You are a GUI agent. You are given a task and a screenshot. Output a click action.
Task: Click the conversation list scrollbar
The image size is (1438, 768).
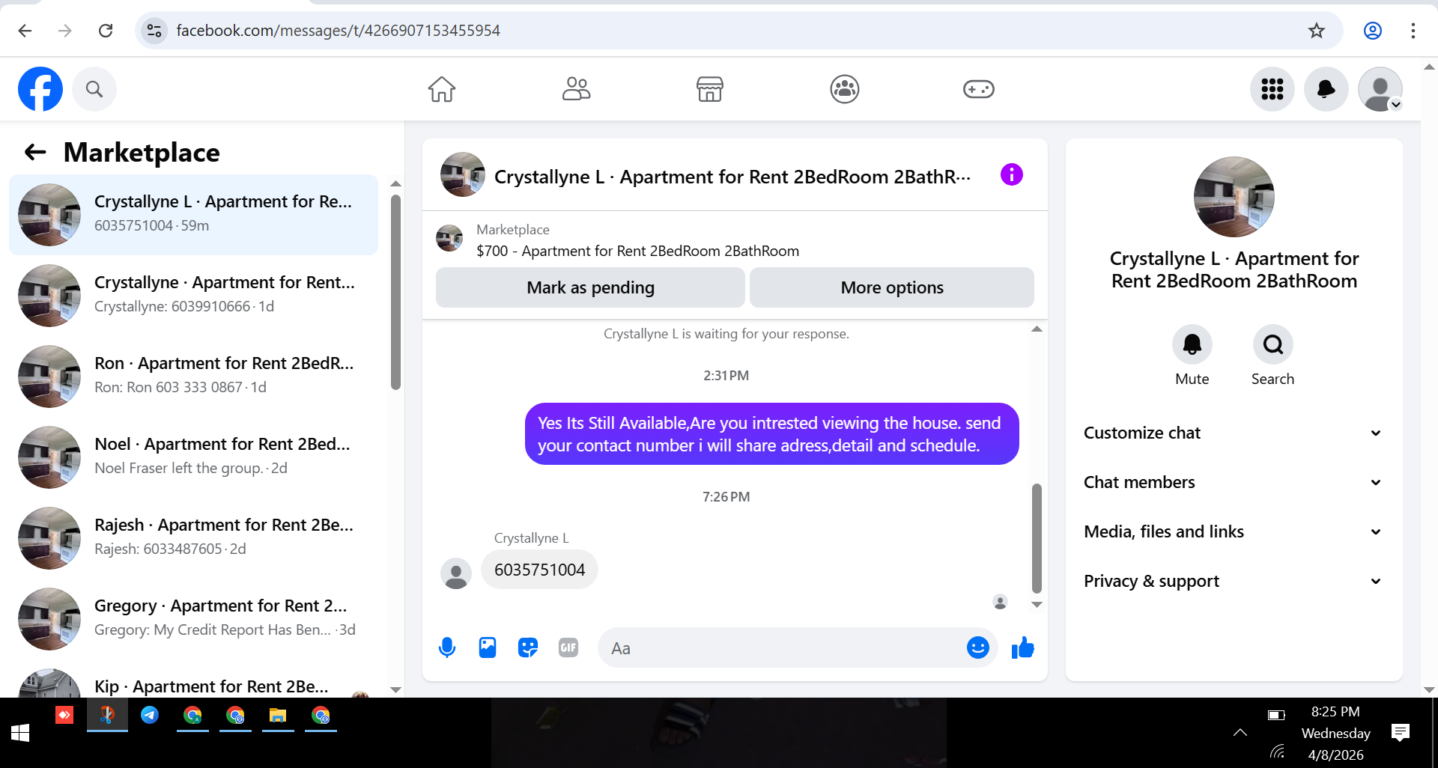(395, 292)
